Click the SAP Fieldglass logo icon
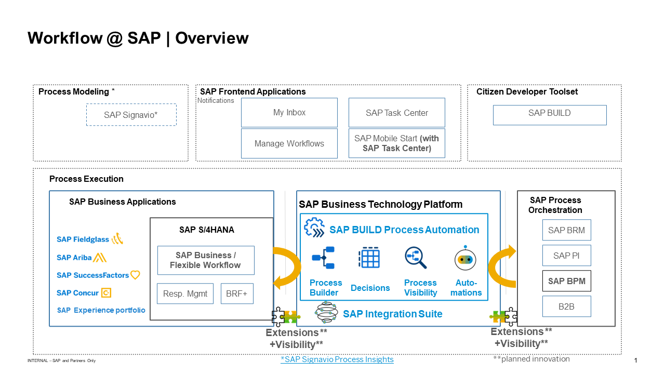Image resolution: width=665 pixels, height=374 pixels. [x=117, y=239]
